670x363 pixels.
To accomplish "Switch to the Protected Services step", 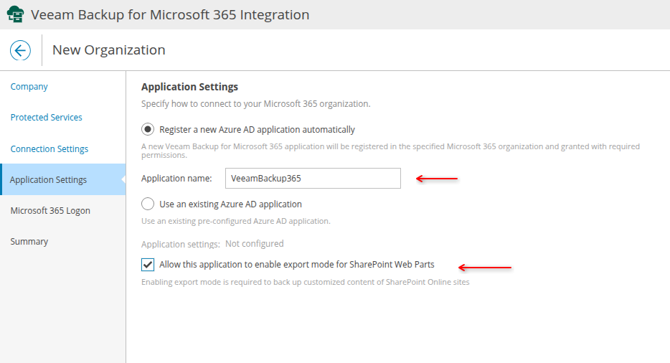I will coord(47,118).
